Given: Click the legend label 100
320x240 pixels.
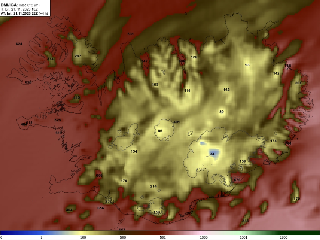Looking at the screenshot, I should 83,237.
